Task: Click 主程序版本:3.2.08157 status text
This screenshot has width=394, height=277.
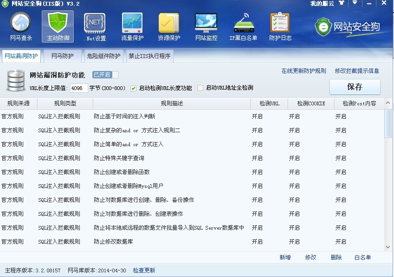Action: click(32, 271)
